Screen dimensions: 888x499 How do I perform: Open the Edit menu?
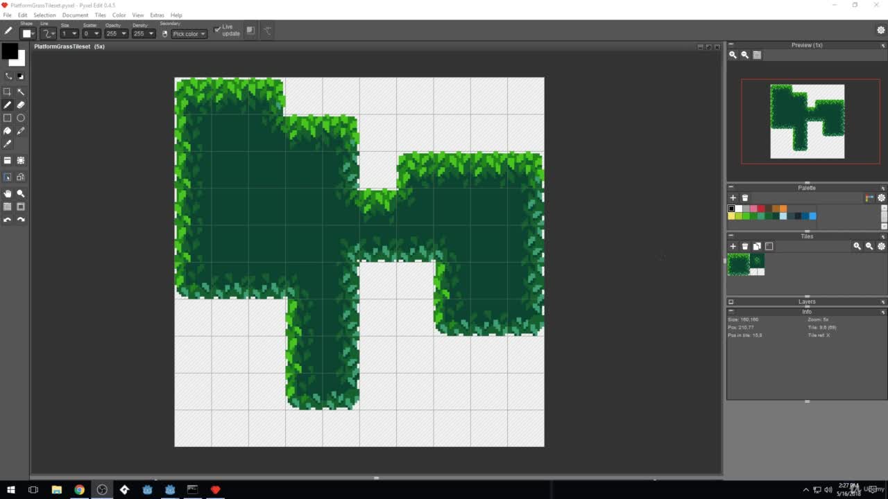[23, 15]
